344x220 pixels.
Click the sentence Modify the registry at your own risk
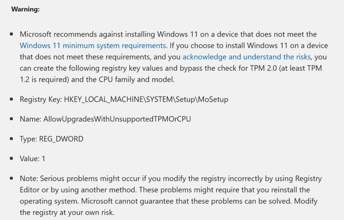(x=168, y=207)
